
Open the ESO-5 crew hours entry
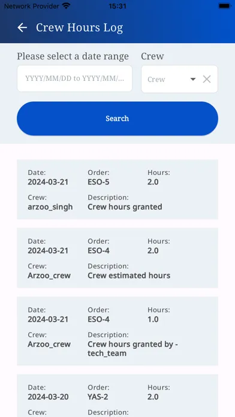(117, 189)
